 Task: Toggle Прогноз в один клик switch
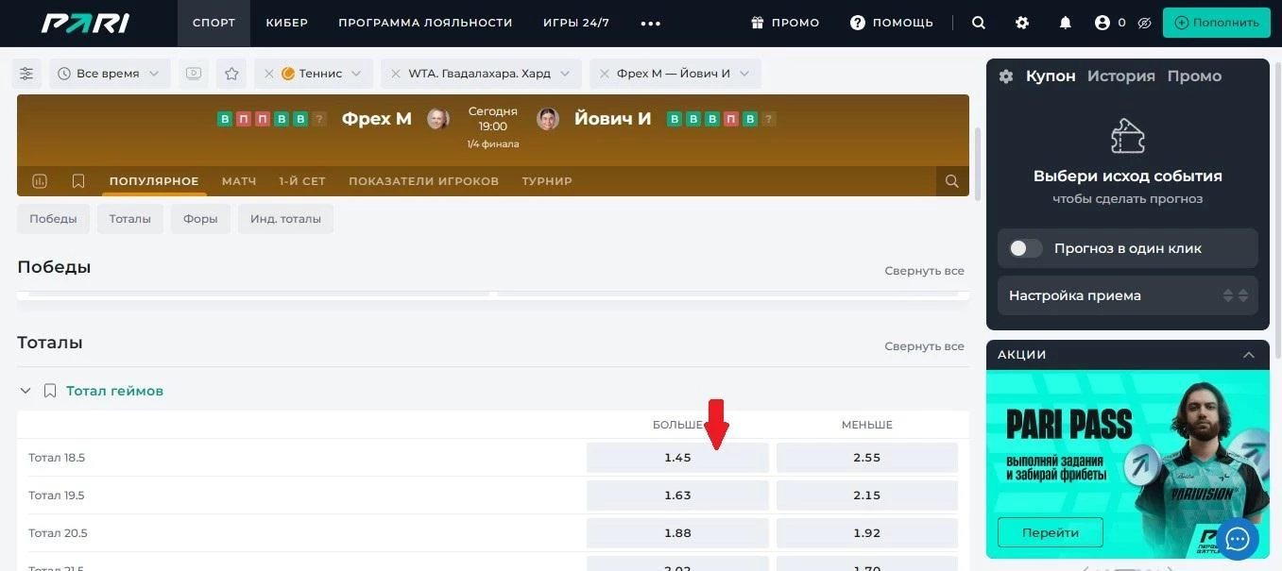[1025, 248]
